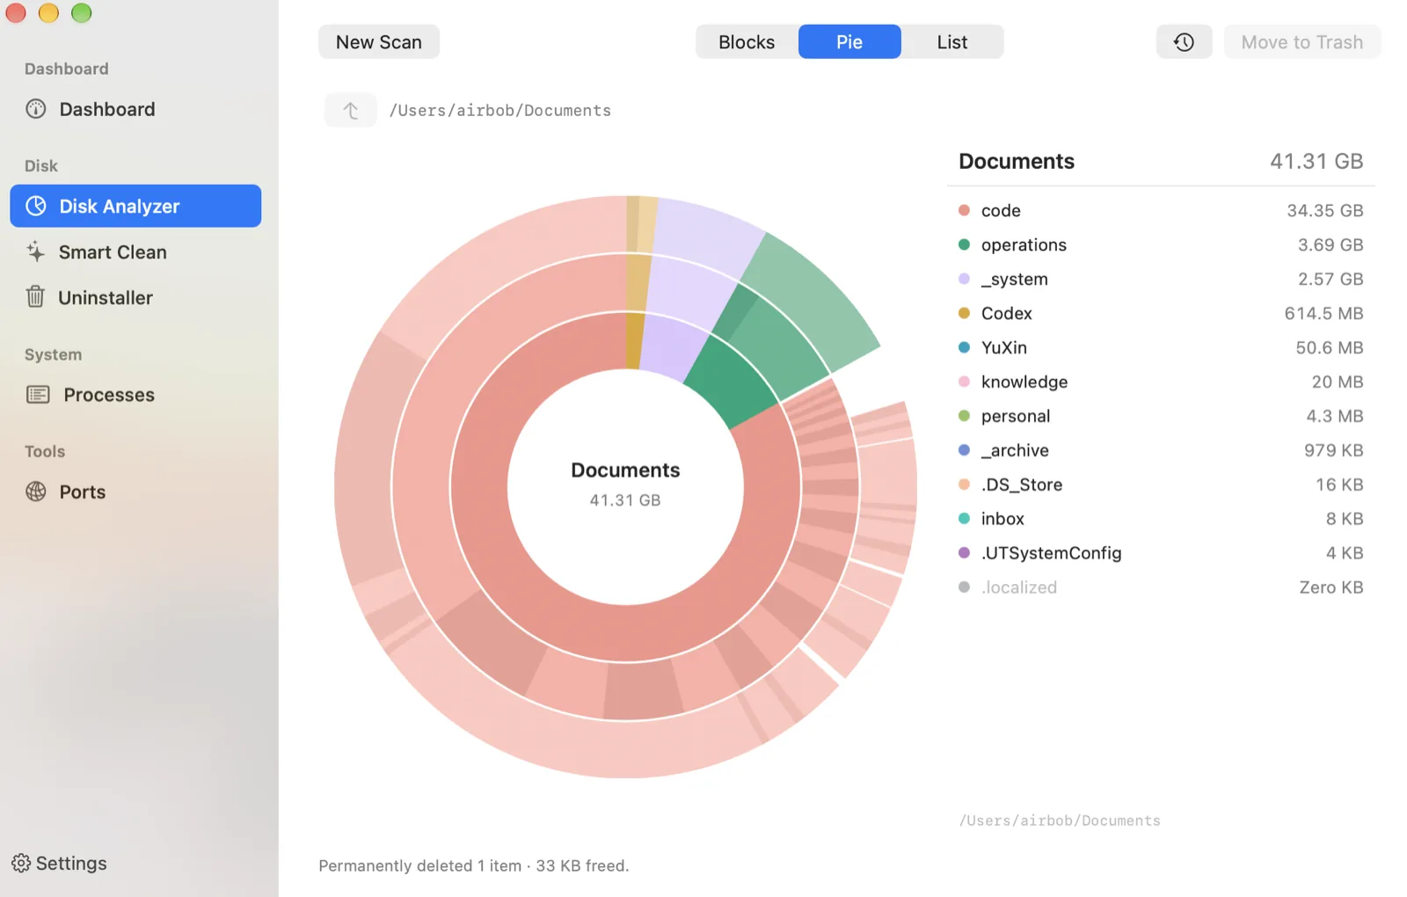
Task: Open Processes list icon
Action: coord(38,394)
